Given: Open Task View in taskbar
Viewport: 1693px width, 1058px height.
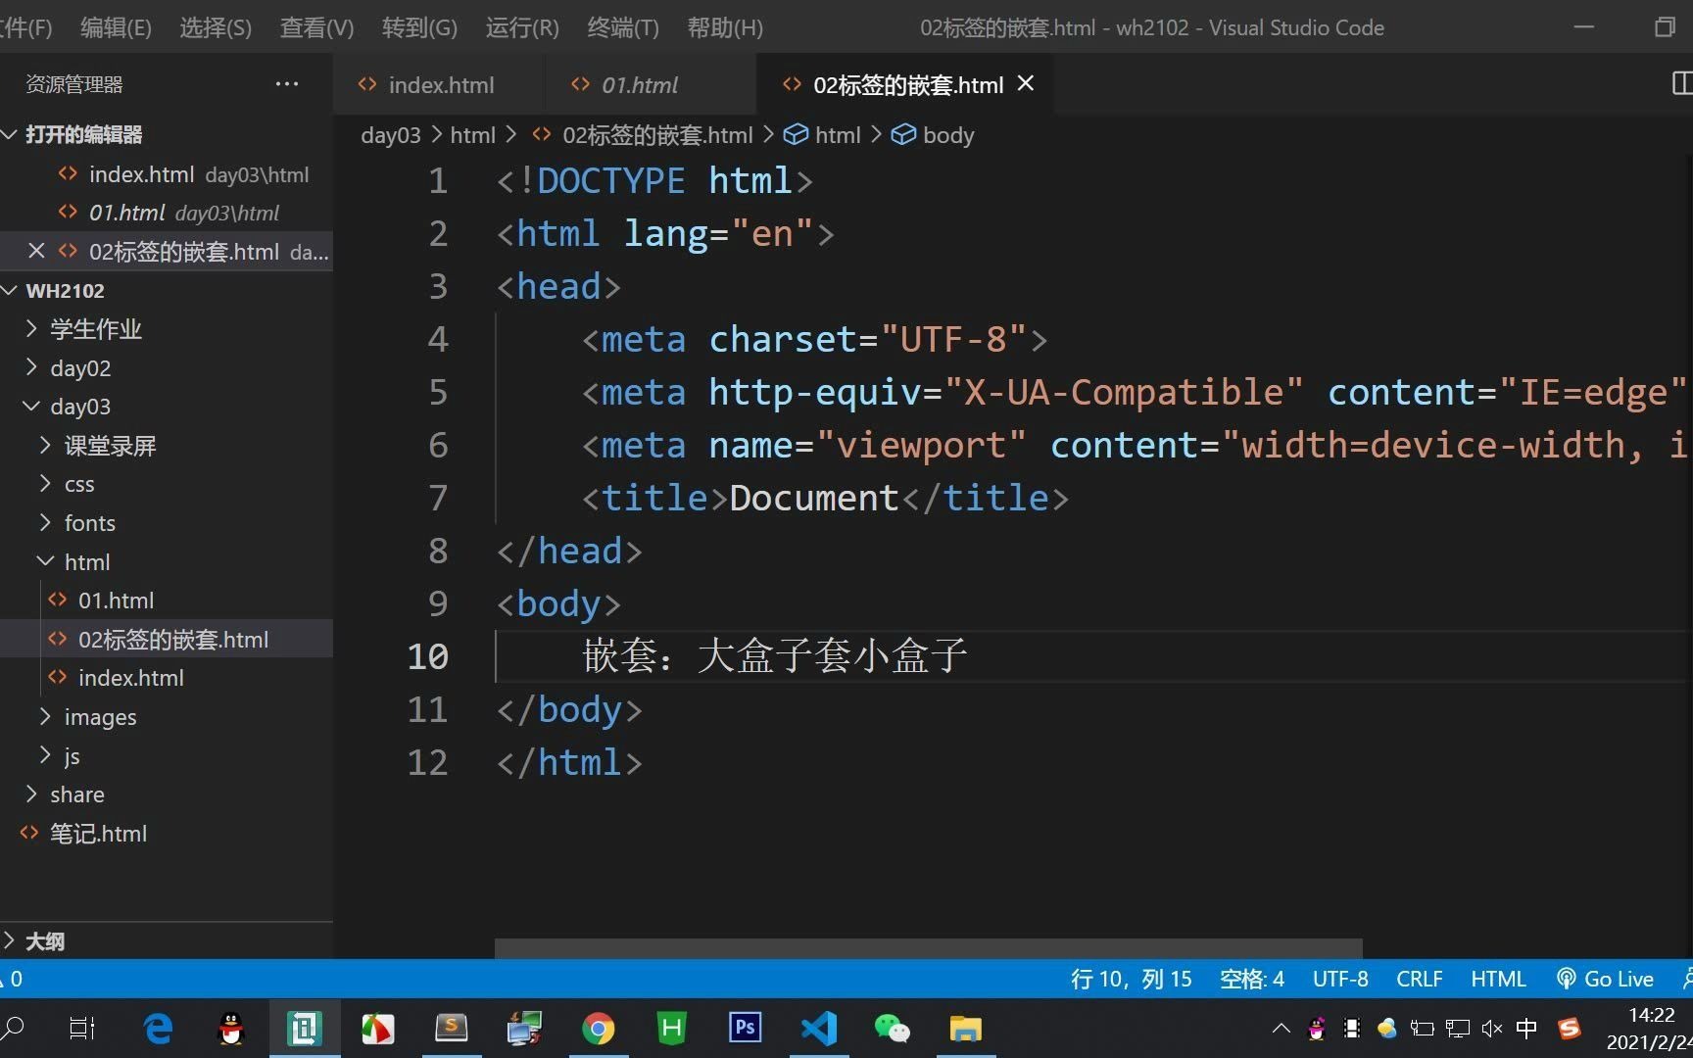Looking at the screenshot, I should click(82, 1029).
